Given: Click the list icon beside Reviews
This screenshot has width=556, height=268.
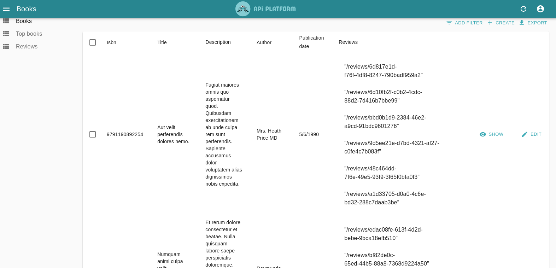Looking at the screenshot, I should [6, 46].
